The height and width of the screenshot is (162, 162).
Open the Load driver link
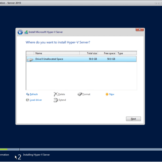[36, 100]
